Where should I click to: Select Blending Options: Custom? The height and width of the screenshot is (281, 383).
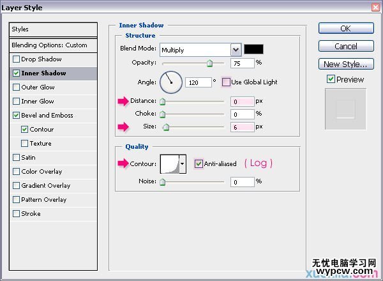pyautogui.click(x=53, y=45)
